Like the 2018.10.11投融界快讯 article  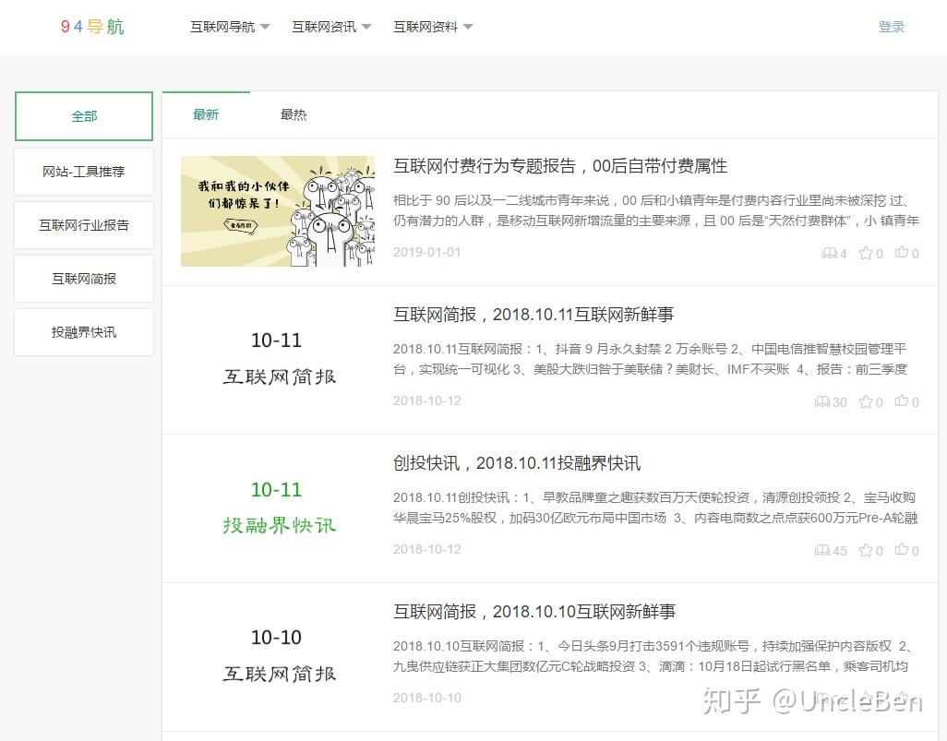tap(902, 550)
